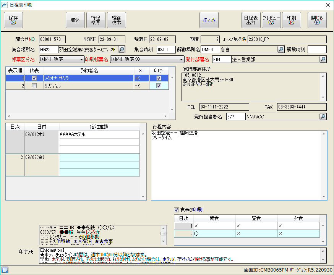Viewport: 334px width, 275px height.
Task: Click the プレビュー(V) button
Action: click(271, 20)
